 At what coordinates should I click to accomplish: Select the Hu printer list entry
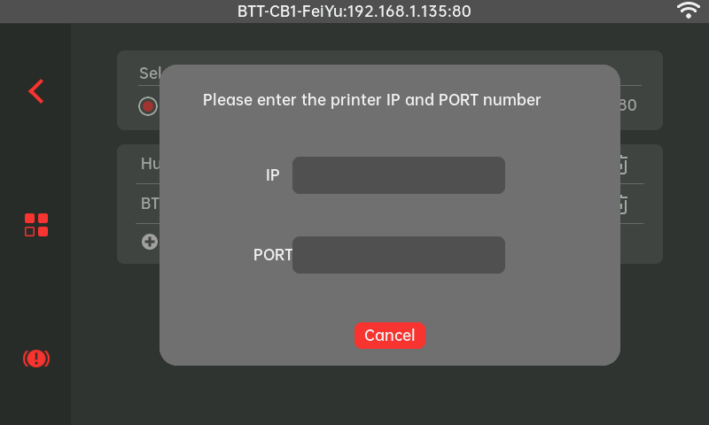[x=149, y=164]
